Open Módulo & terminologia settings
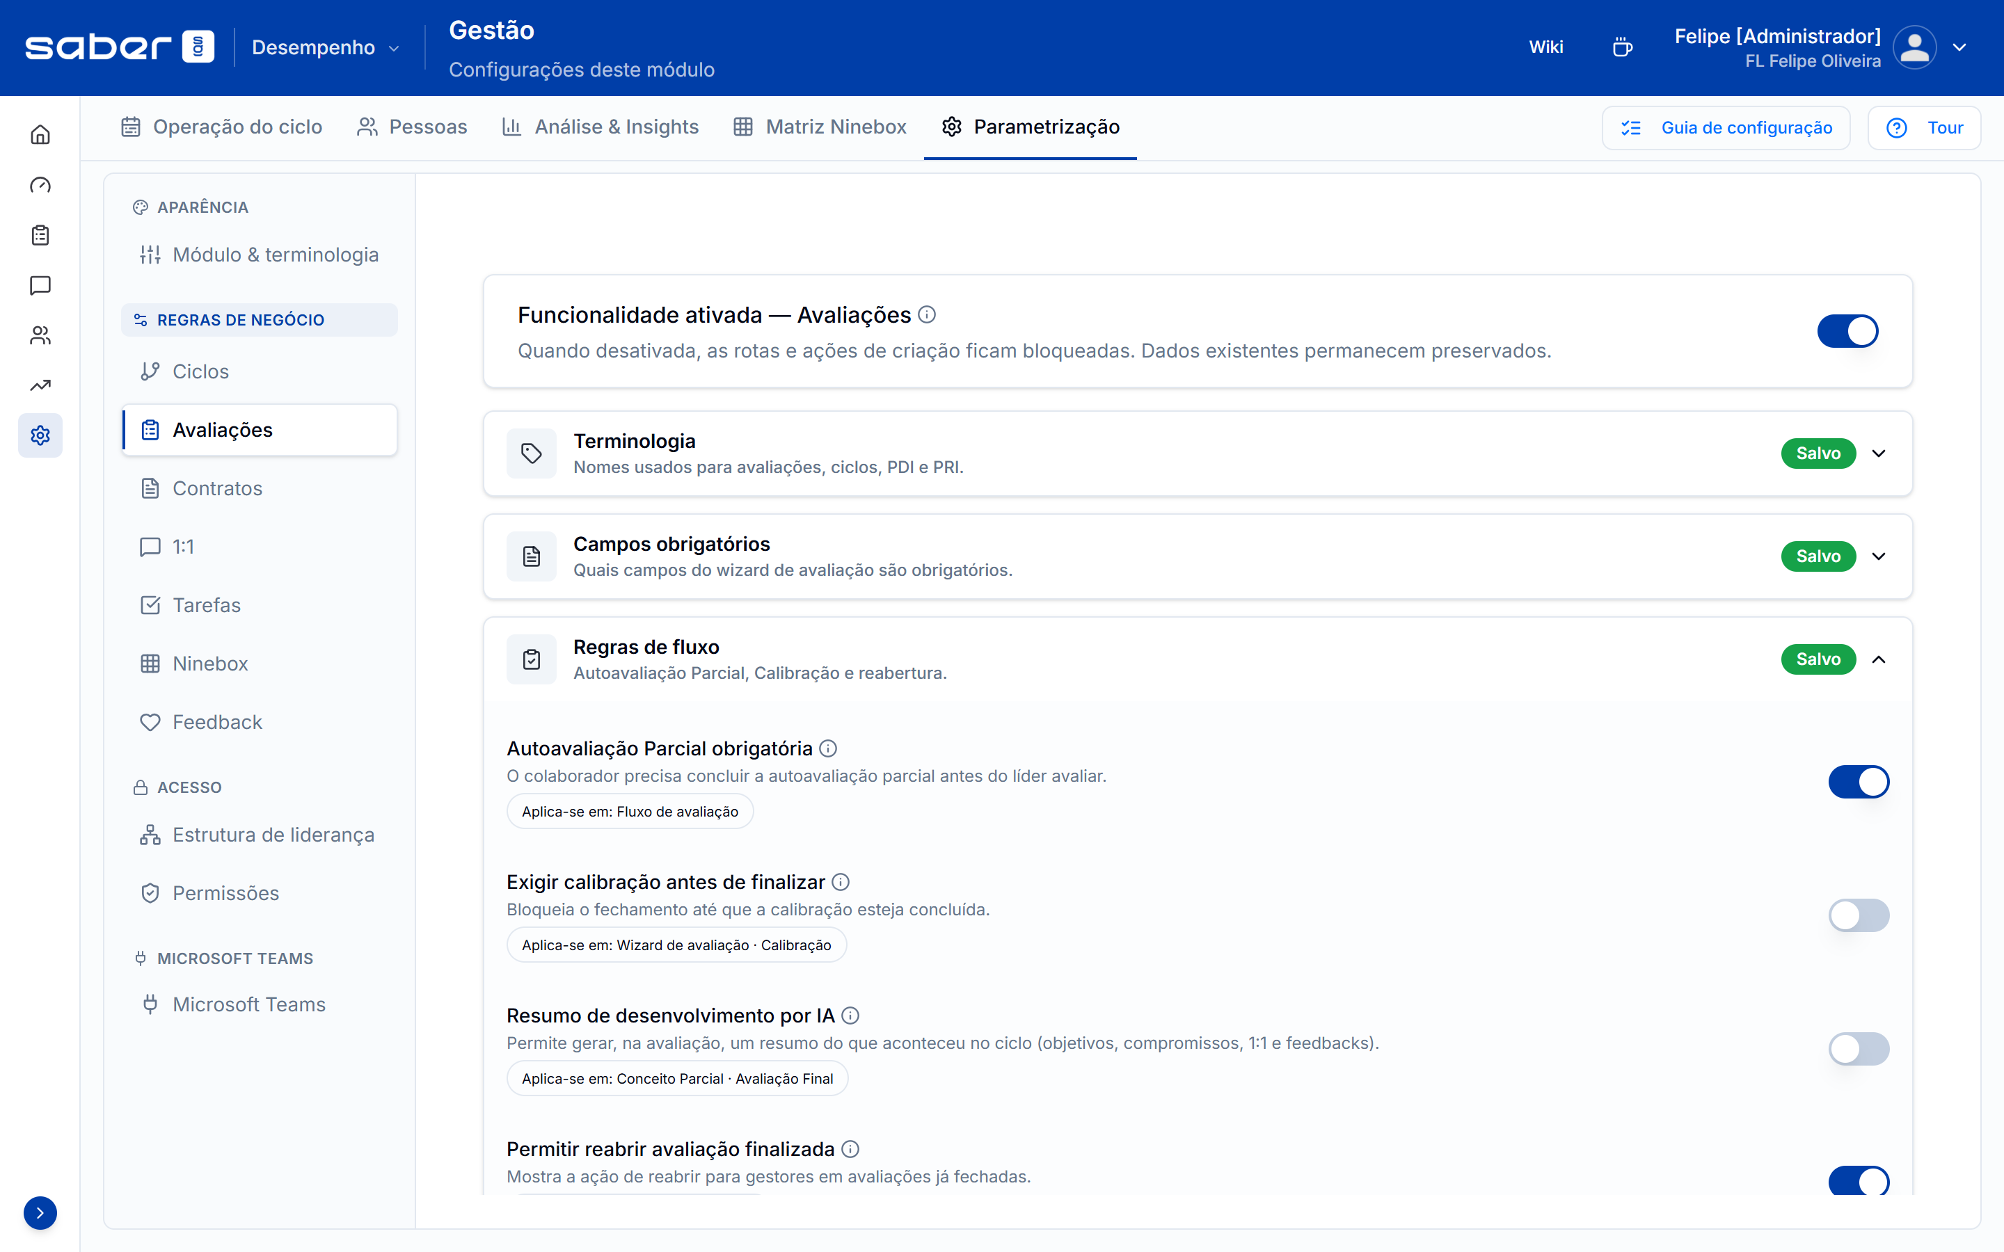Screen dimensions: 2004x1252 click(x=259, y=254)
